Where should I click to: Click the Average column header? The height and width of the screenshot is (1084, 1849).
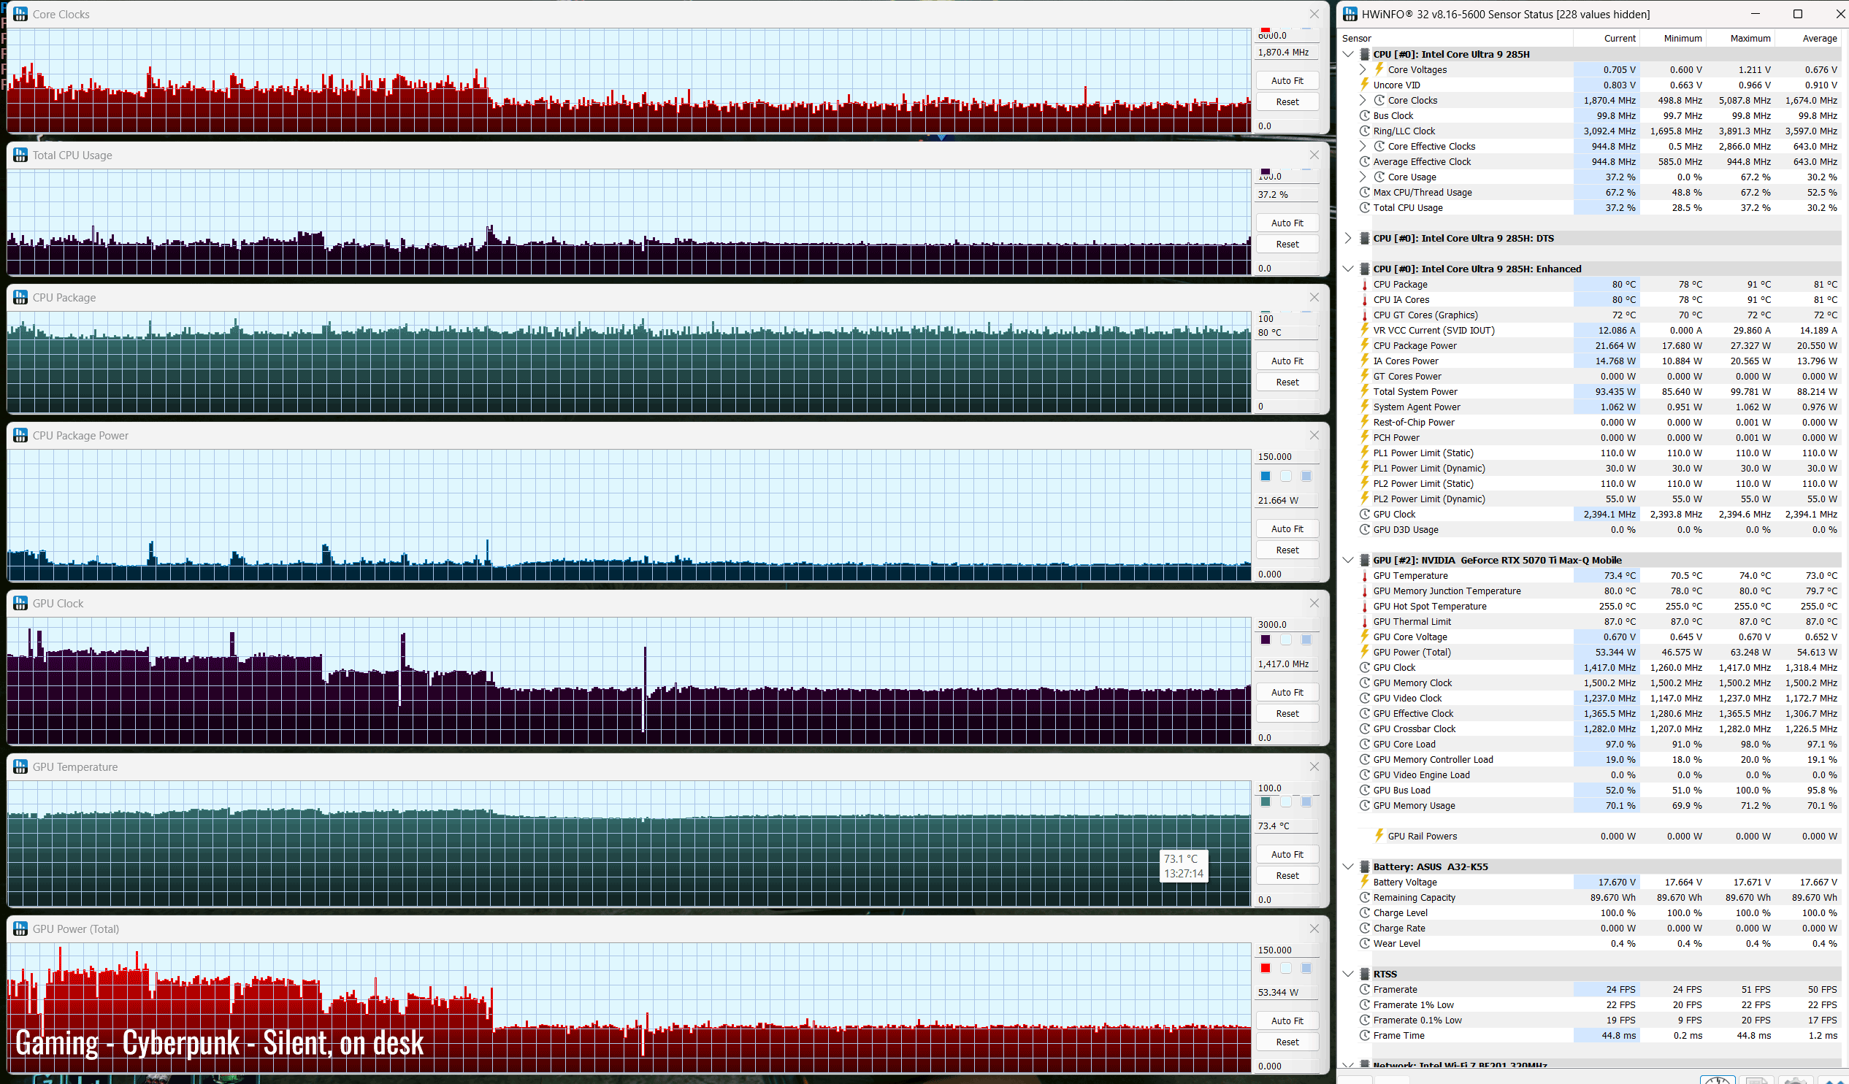pos(1809,38)
